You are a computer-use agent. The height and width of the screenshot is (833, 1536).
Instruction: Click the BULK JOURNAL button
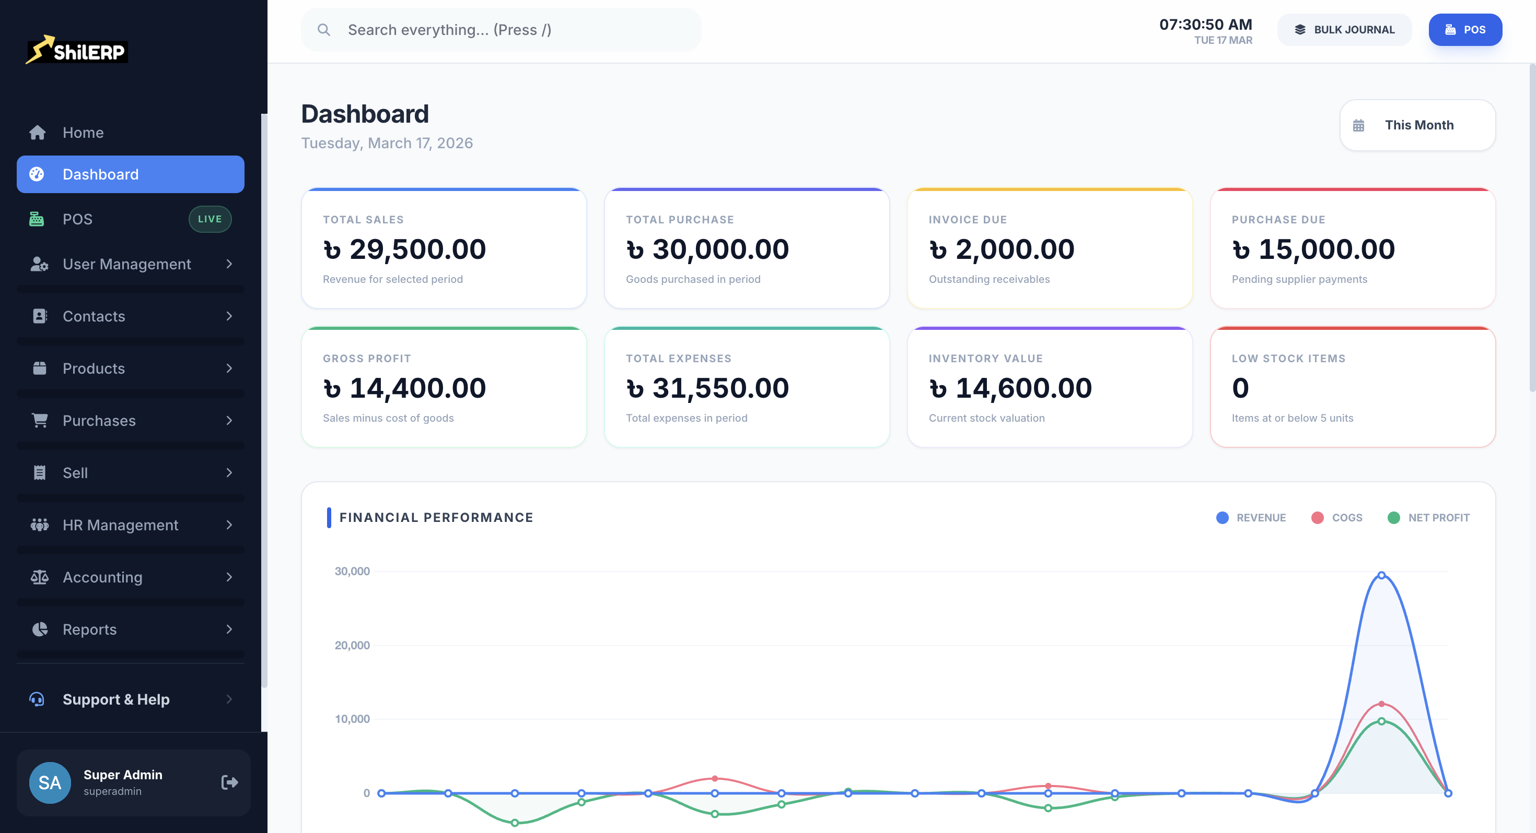[x=1344, y=29]
